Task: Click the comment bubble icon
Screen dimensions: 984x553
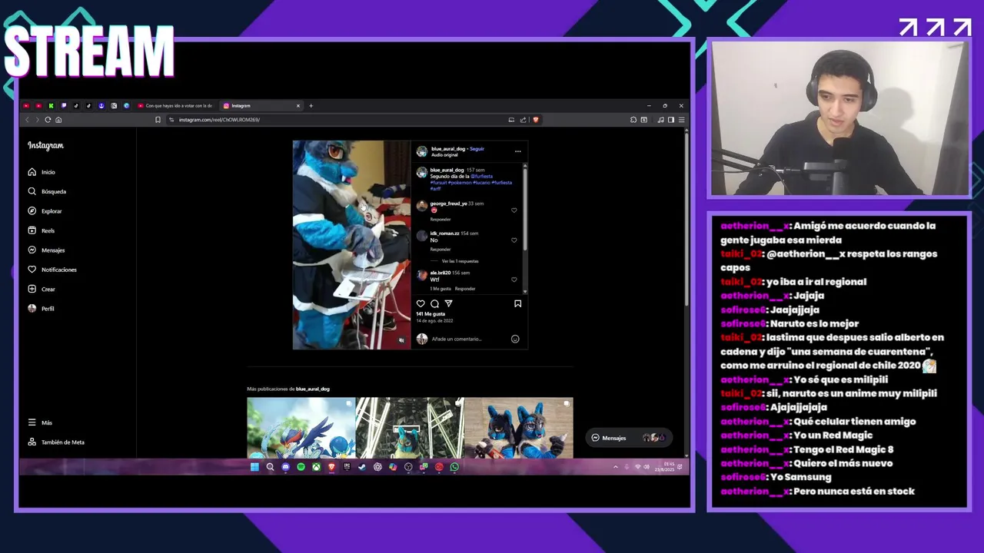Action: pyautogui.click(x=434, y=303)
